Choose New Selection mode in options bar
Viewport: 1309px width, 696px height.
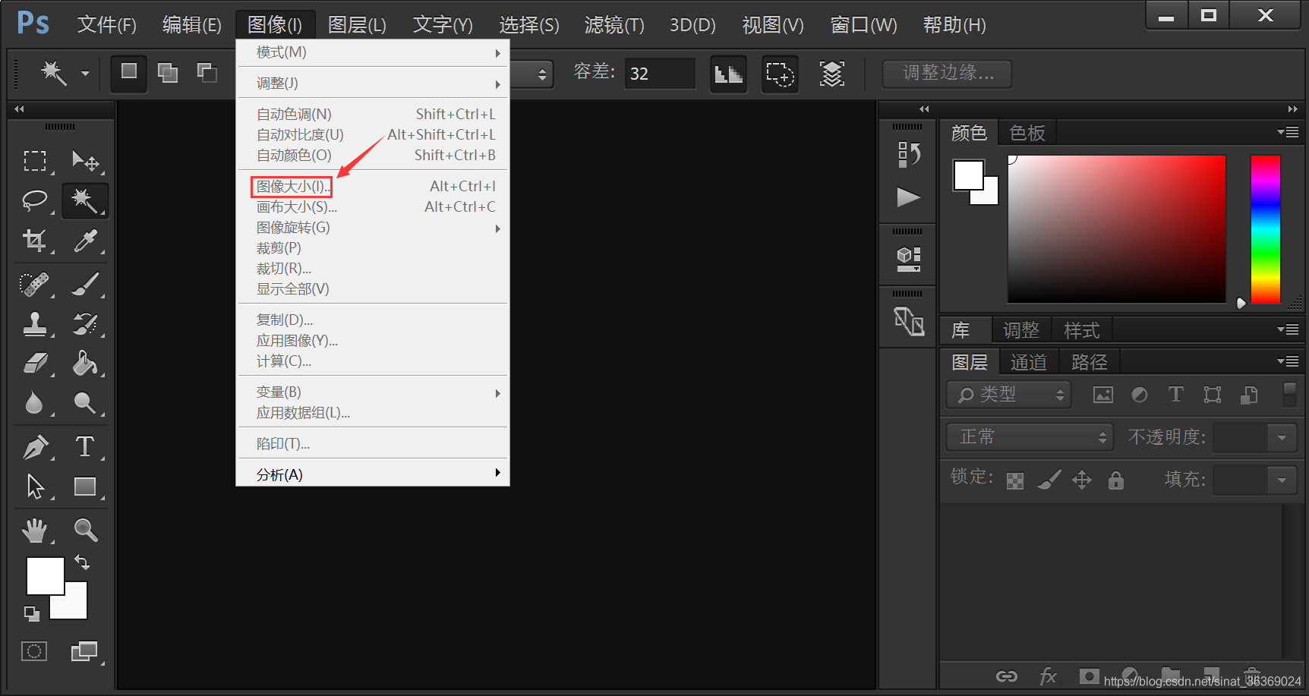click(x=128, y=73)
